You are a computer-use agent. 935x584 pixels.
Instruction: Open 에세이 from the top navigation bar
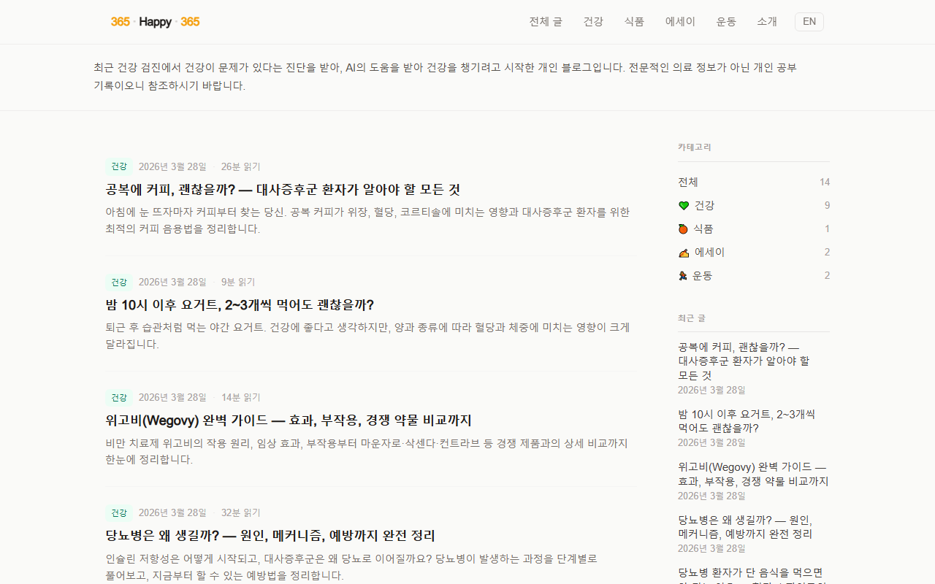click(x=680, y=22)
